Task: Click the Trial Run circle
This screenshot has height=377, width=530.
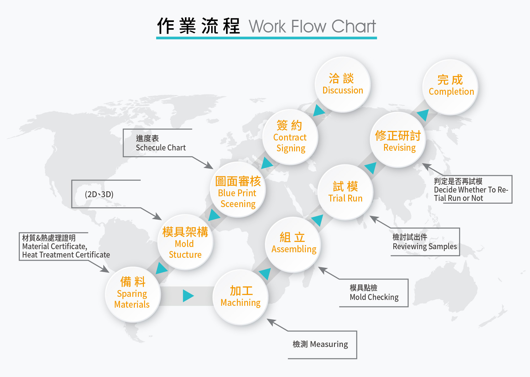Action: [345, 192]
